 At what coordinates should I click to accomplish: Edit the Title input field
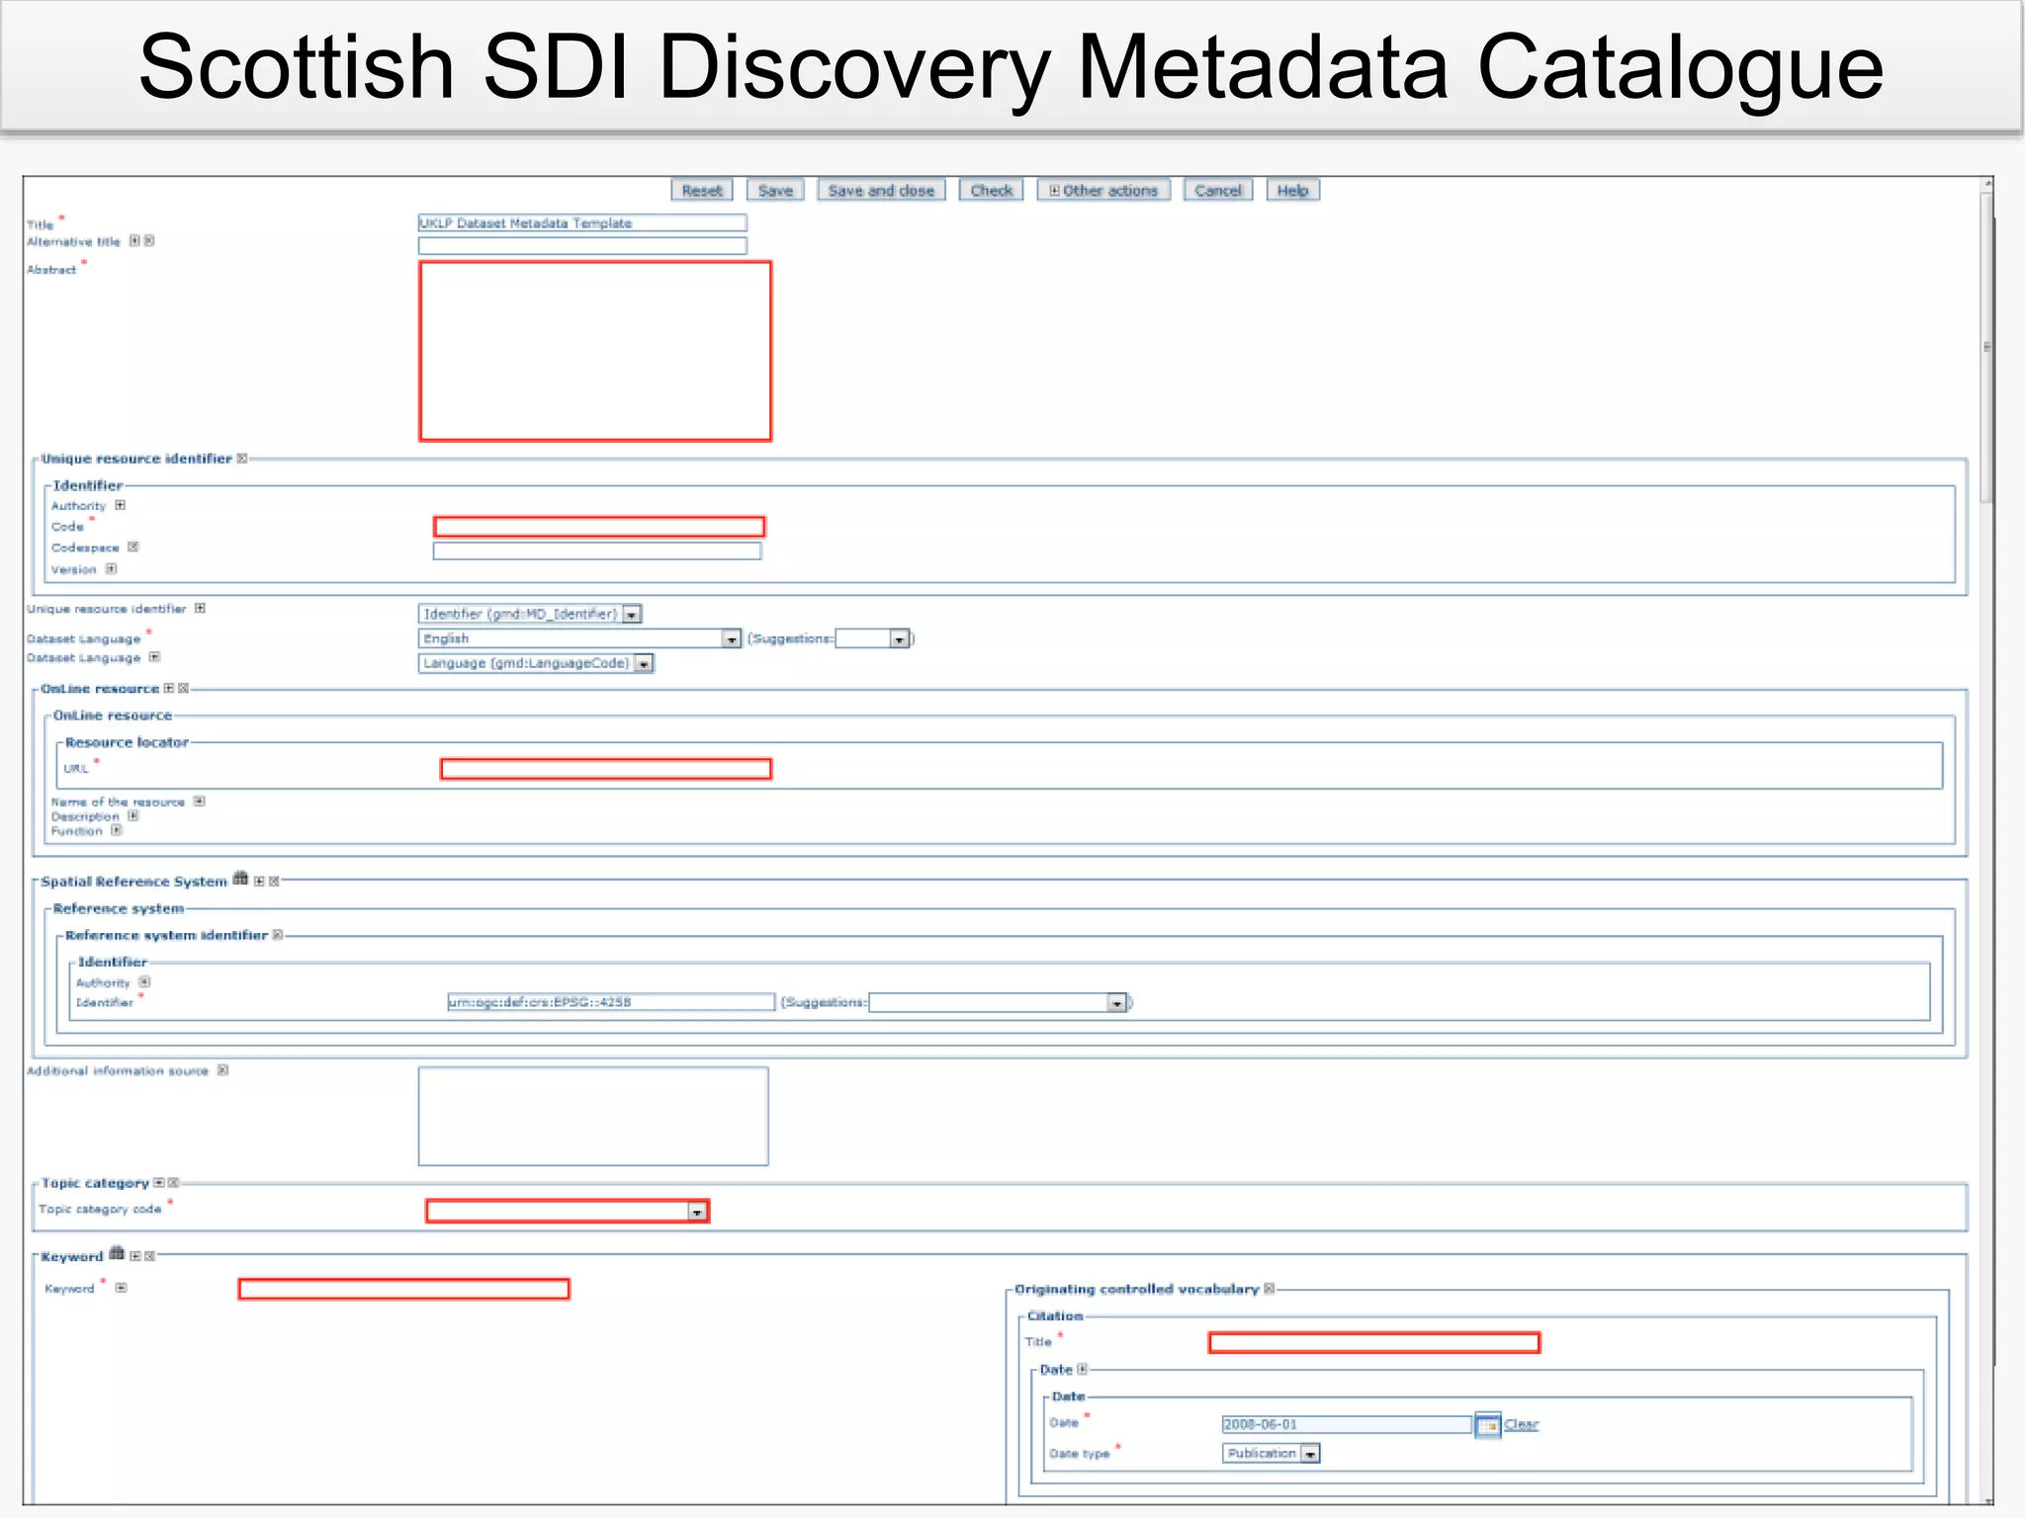pos(582,223)
